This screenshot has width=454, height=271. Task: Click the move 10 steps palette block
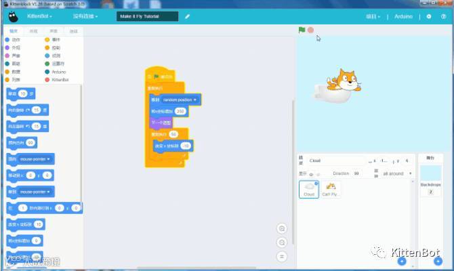pyautogui.click(x=20, y=93)
